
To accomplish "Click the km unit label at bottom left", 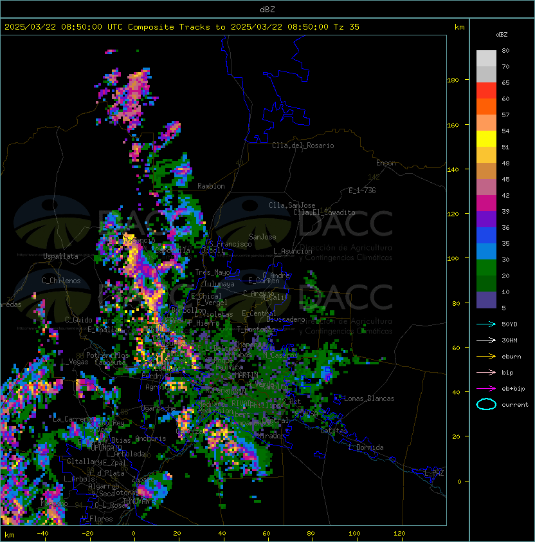I will (10, 535).
